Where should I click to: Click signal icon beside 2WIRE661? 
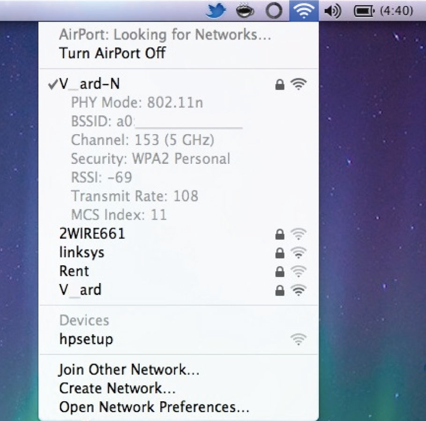click(299, 234)
